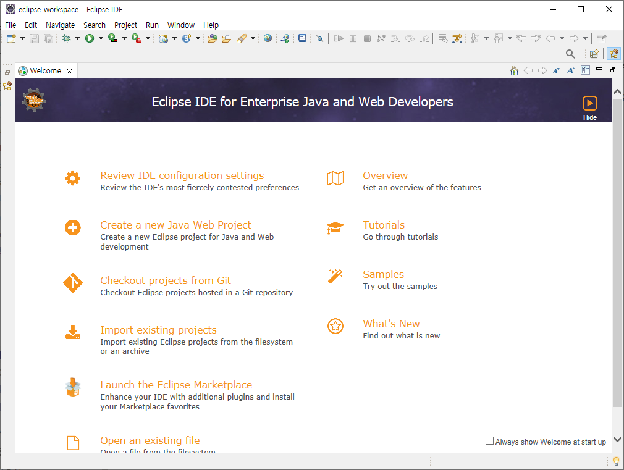Click the New Servlet icon
The height and width of the screenshot is (470, 624).
click(187, 39)
